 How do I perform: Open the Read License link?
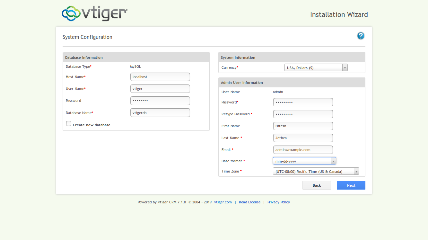click(249, 202)
